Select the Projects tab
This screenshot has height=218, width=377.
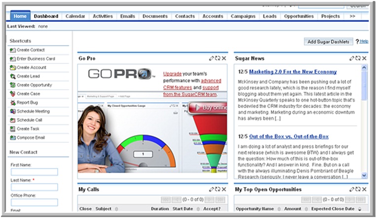coord(331,16)
